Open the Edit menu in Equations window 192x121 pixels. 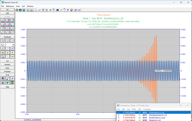123,109
